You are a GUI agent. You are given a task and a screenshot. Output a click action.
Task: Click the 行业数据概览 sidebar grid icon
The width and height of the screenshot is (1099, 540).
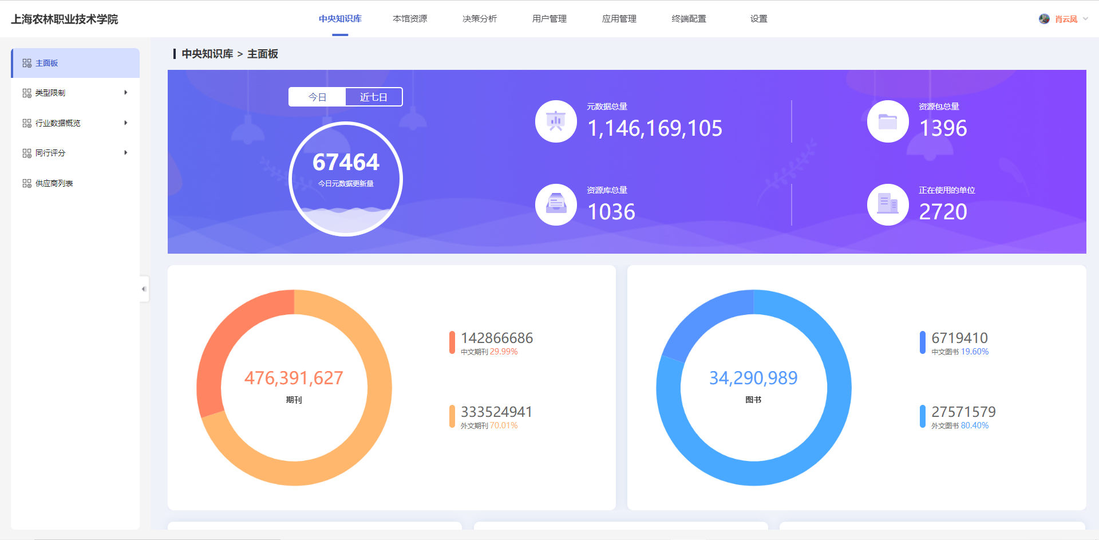27,123
